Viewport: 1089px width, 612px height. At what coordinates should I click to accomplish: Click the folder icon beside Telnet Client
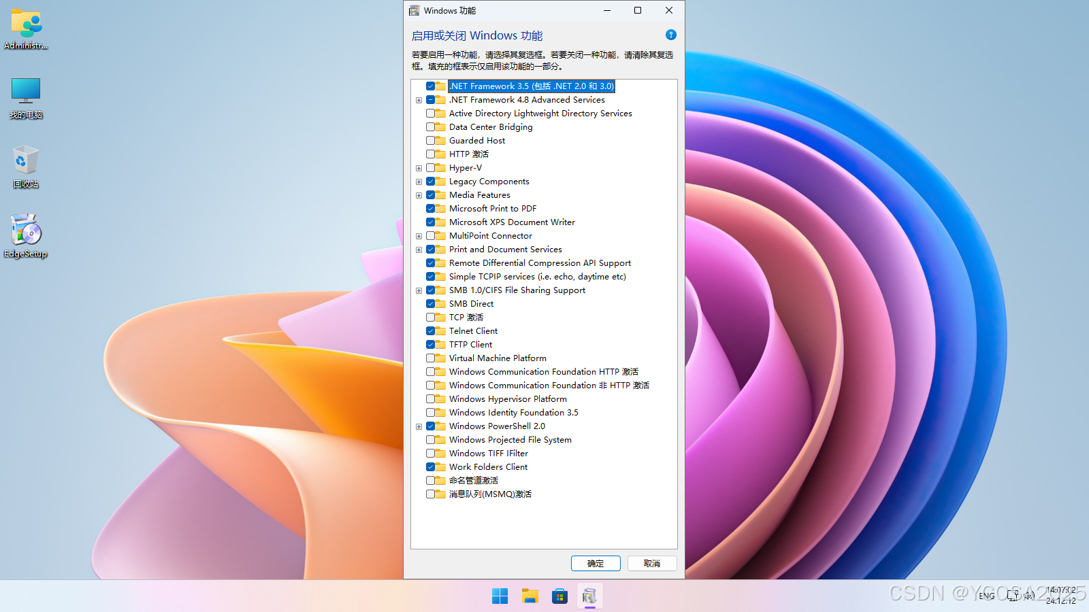pos(441,331)
